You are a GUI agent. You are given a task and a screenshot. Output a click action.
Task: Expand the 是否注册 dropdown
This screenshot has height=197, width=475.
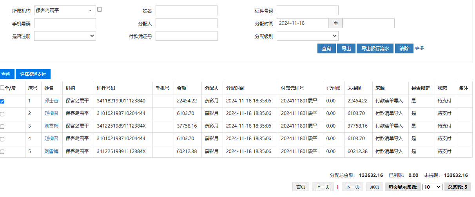pyautogui.click(x=65, y=36)
